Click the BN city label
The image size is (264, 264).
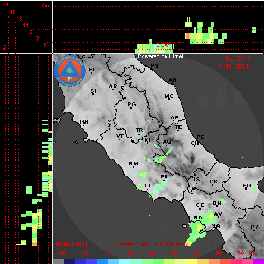217,203
